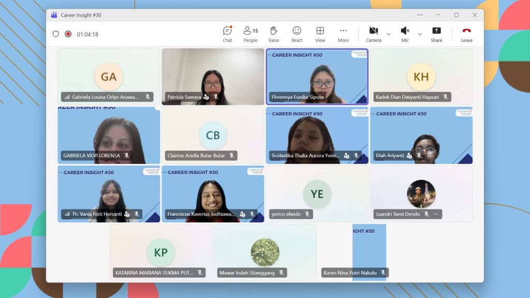Select GABRIELA VILVI LORENSA's video tile
The height and width of the screenshot is (298, 530).
coord(109,135)
